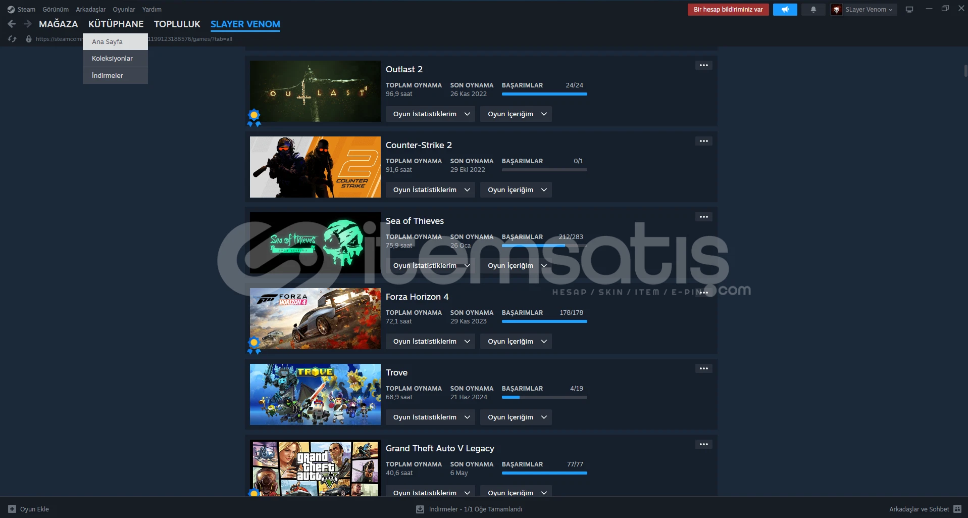Image resolution: width=968 pixels, height=518 pixels.
Task: Open Trove three-dot options menu
Action: (704, 368)
